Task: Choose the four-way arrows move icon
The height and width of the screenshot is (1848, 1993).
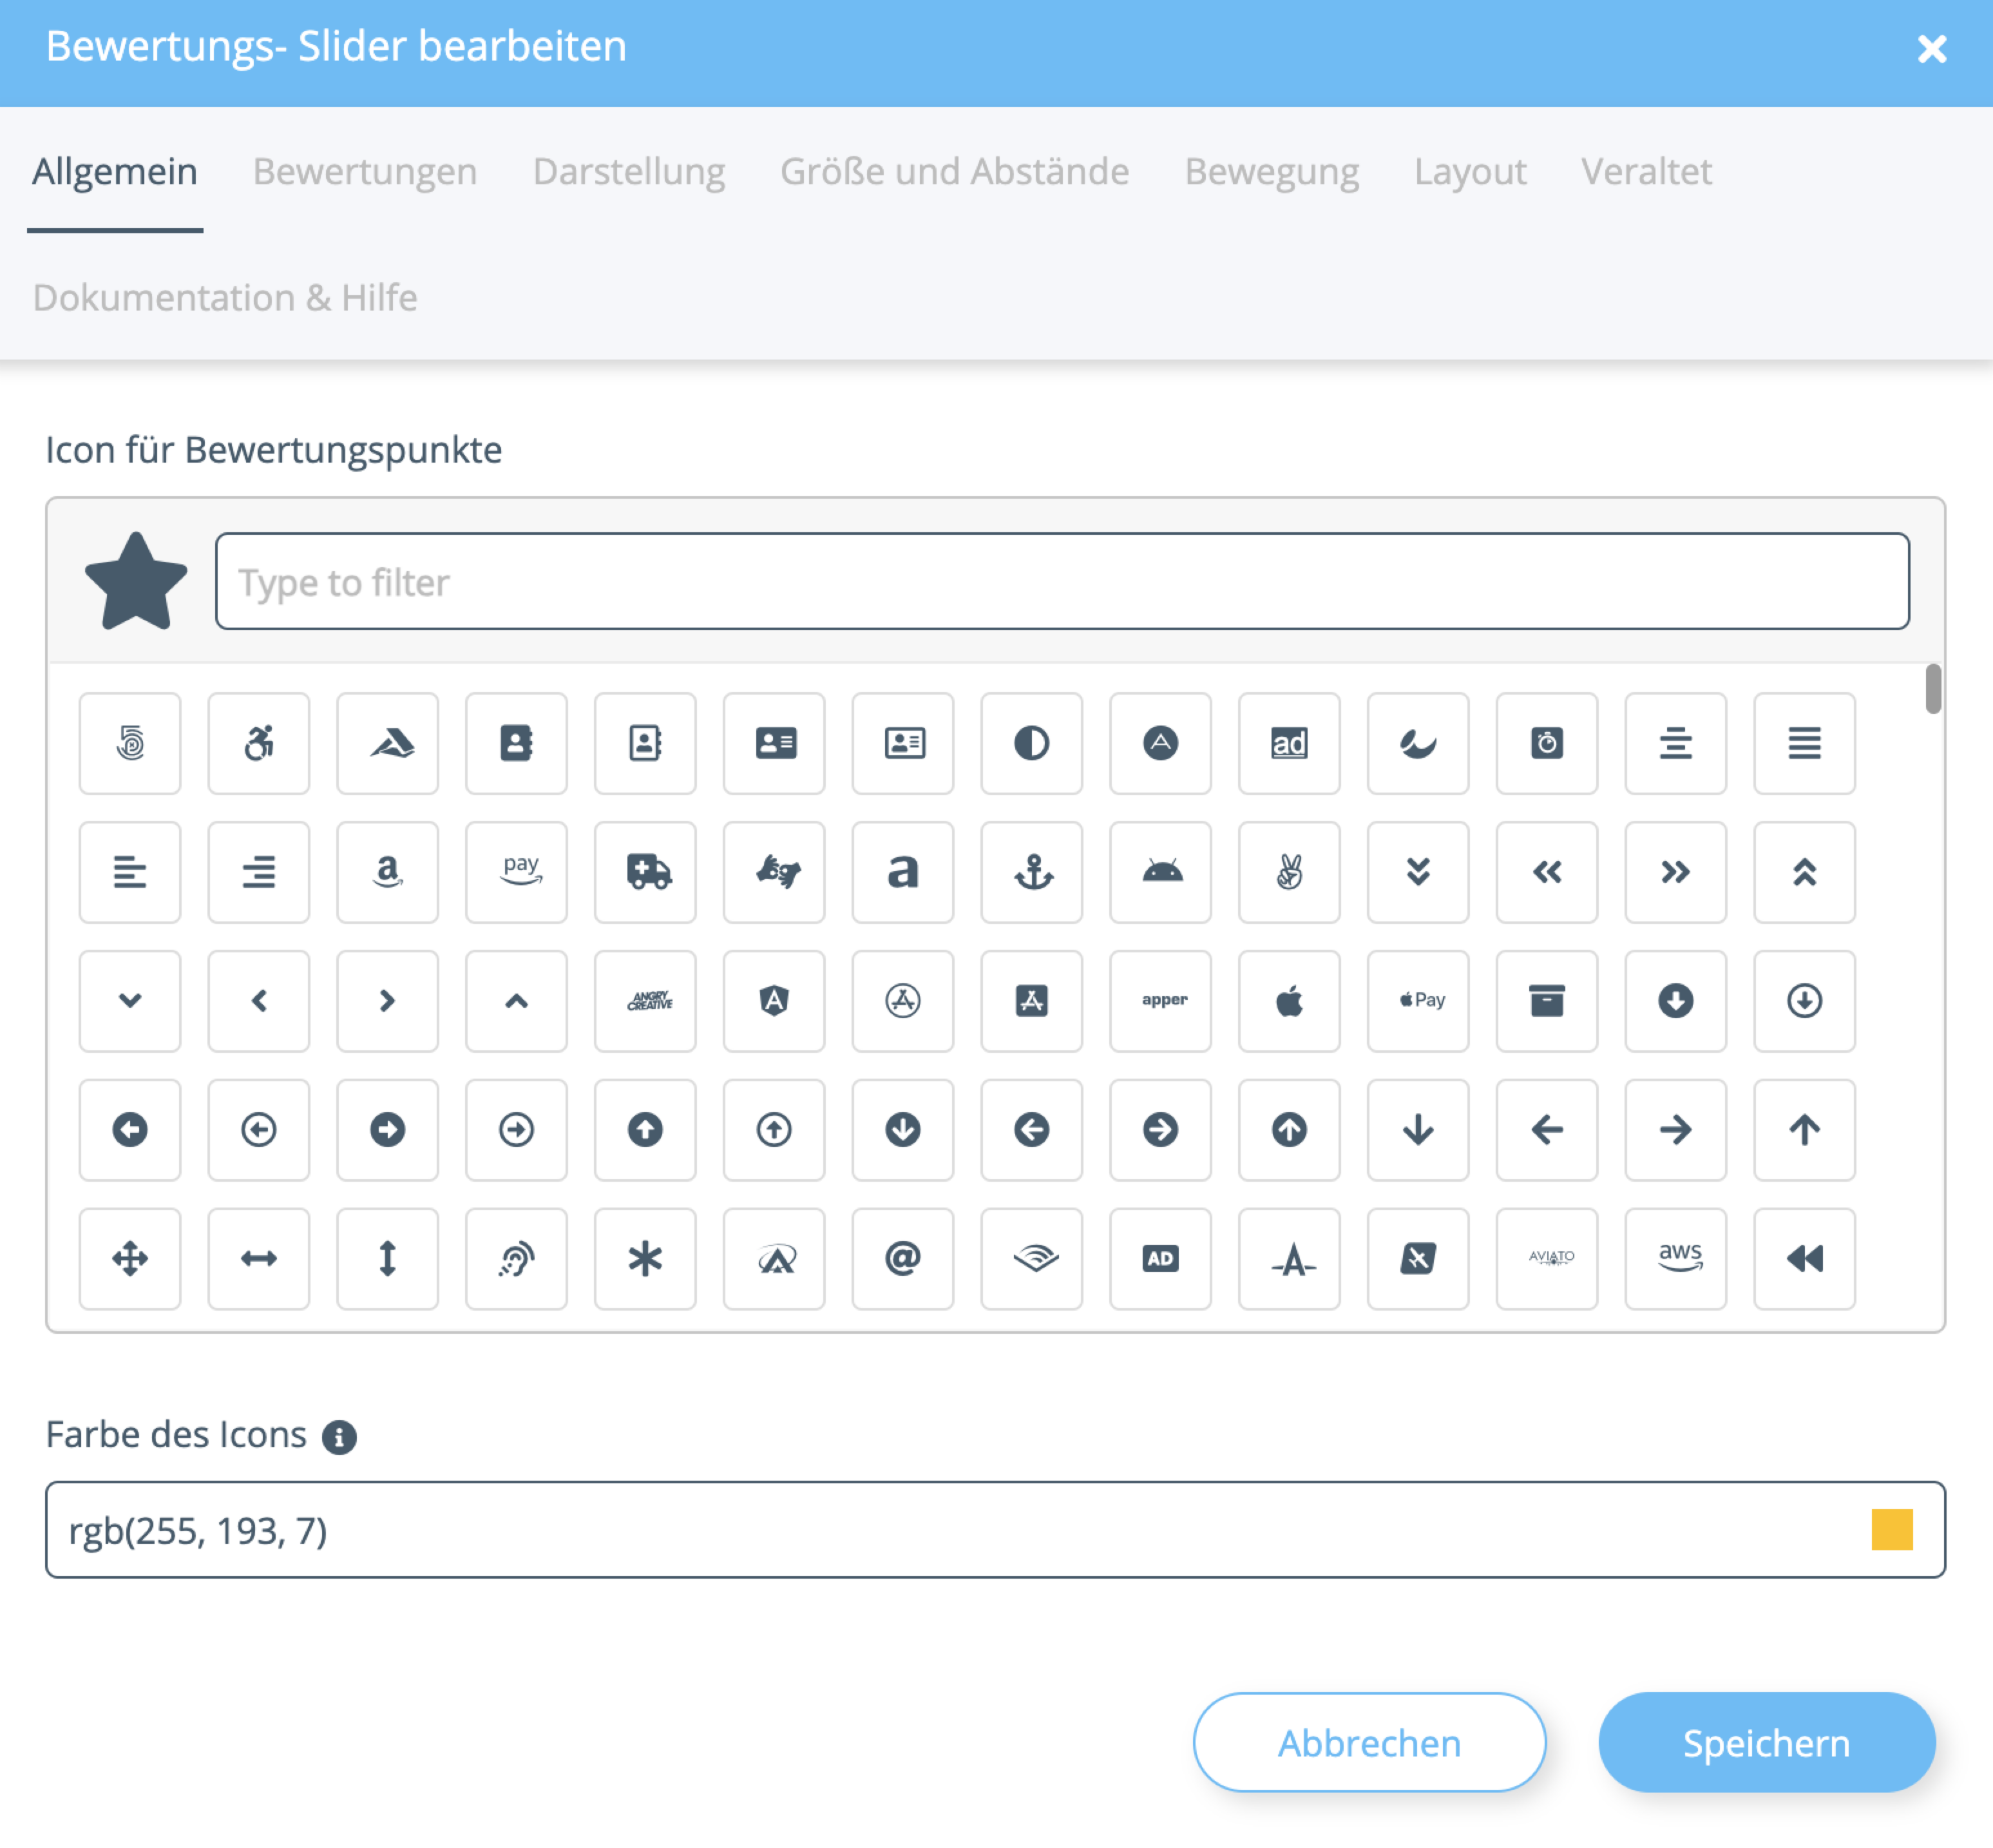Action: (x=130, y=1259)
